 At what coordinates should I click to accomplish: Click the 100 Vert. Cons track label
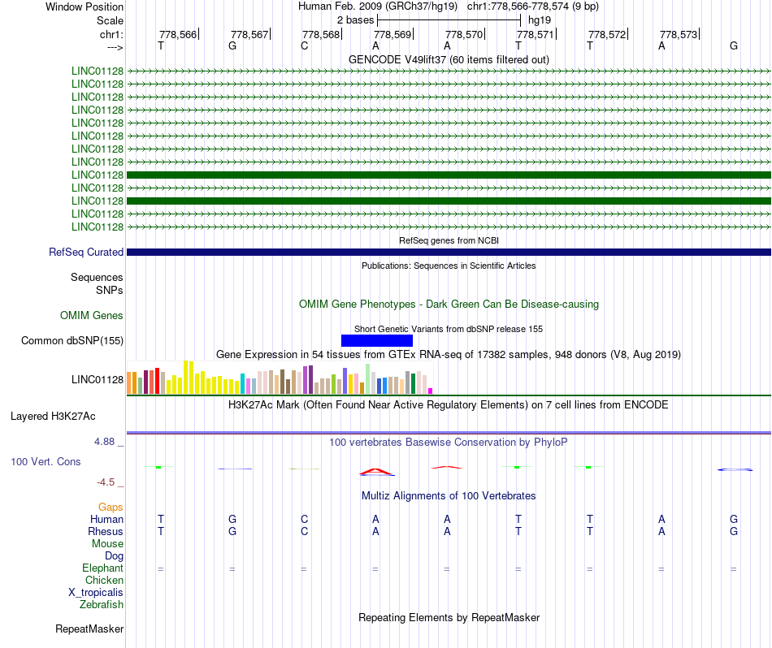(46, 461)
